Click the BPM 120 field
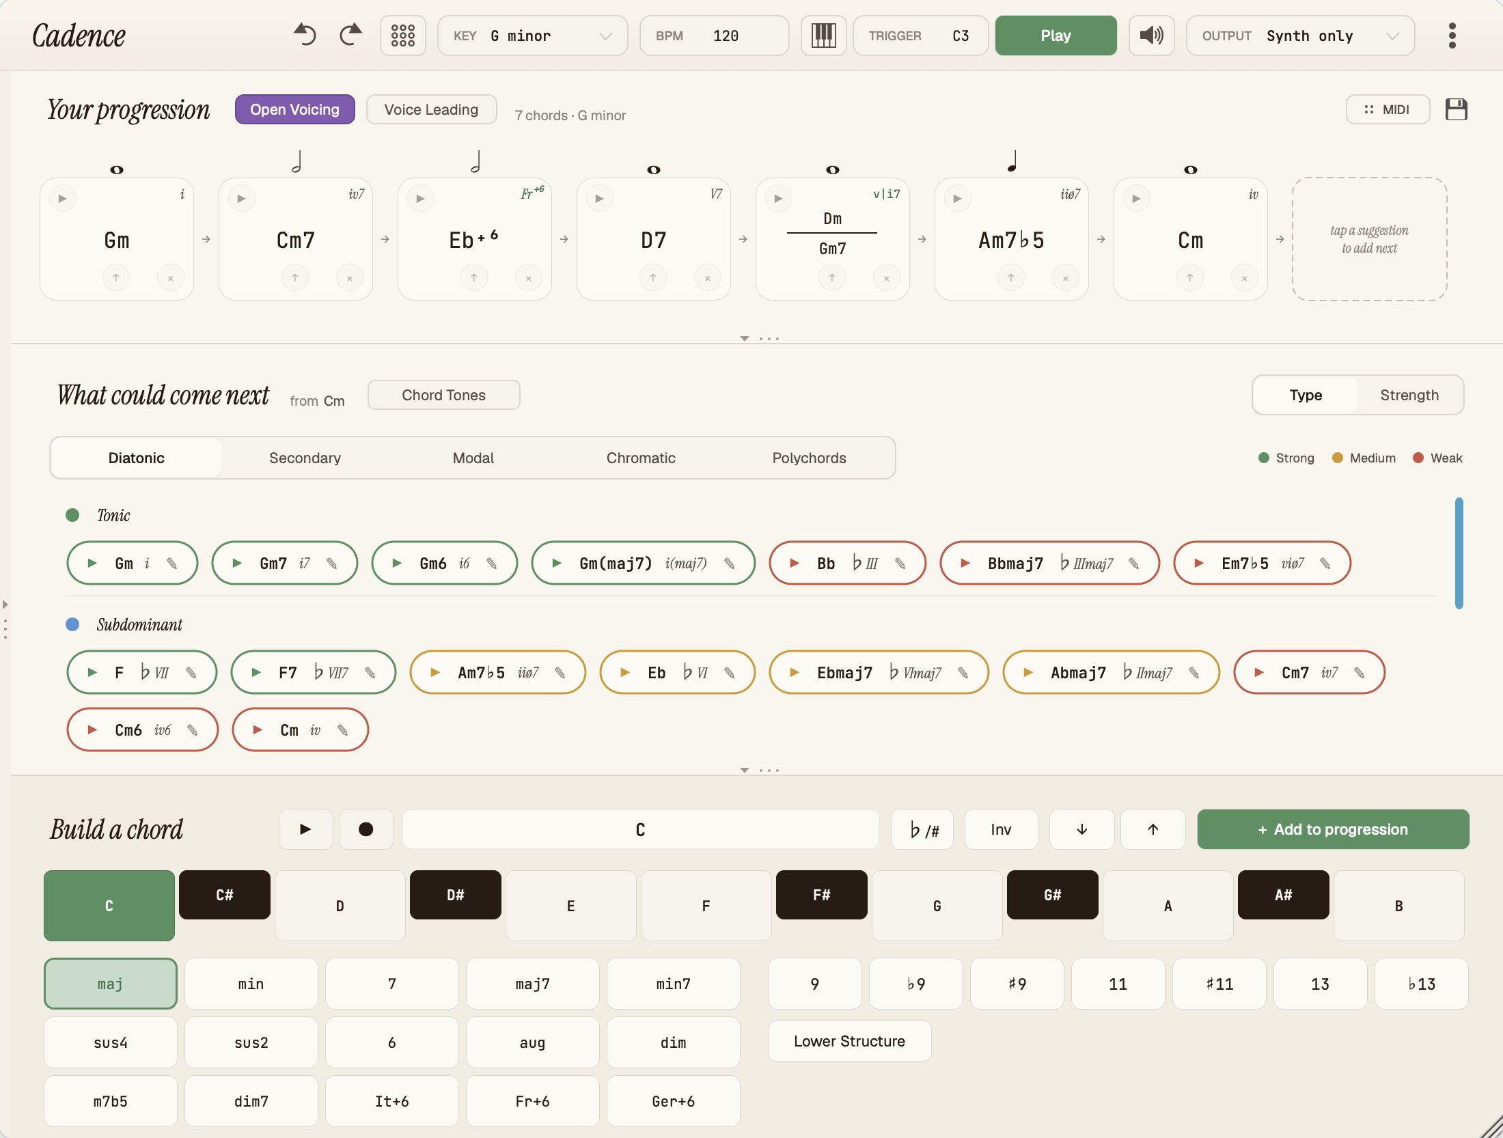Image resolution: width=1503 pixels, height=1138 pixels. coord(715,36)
